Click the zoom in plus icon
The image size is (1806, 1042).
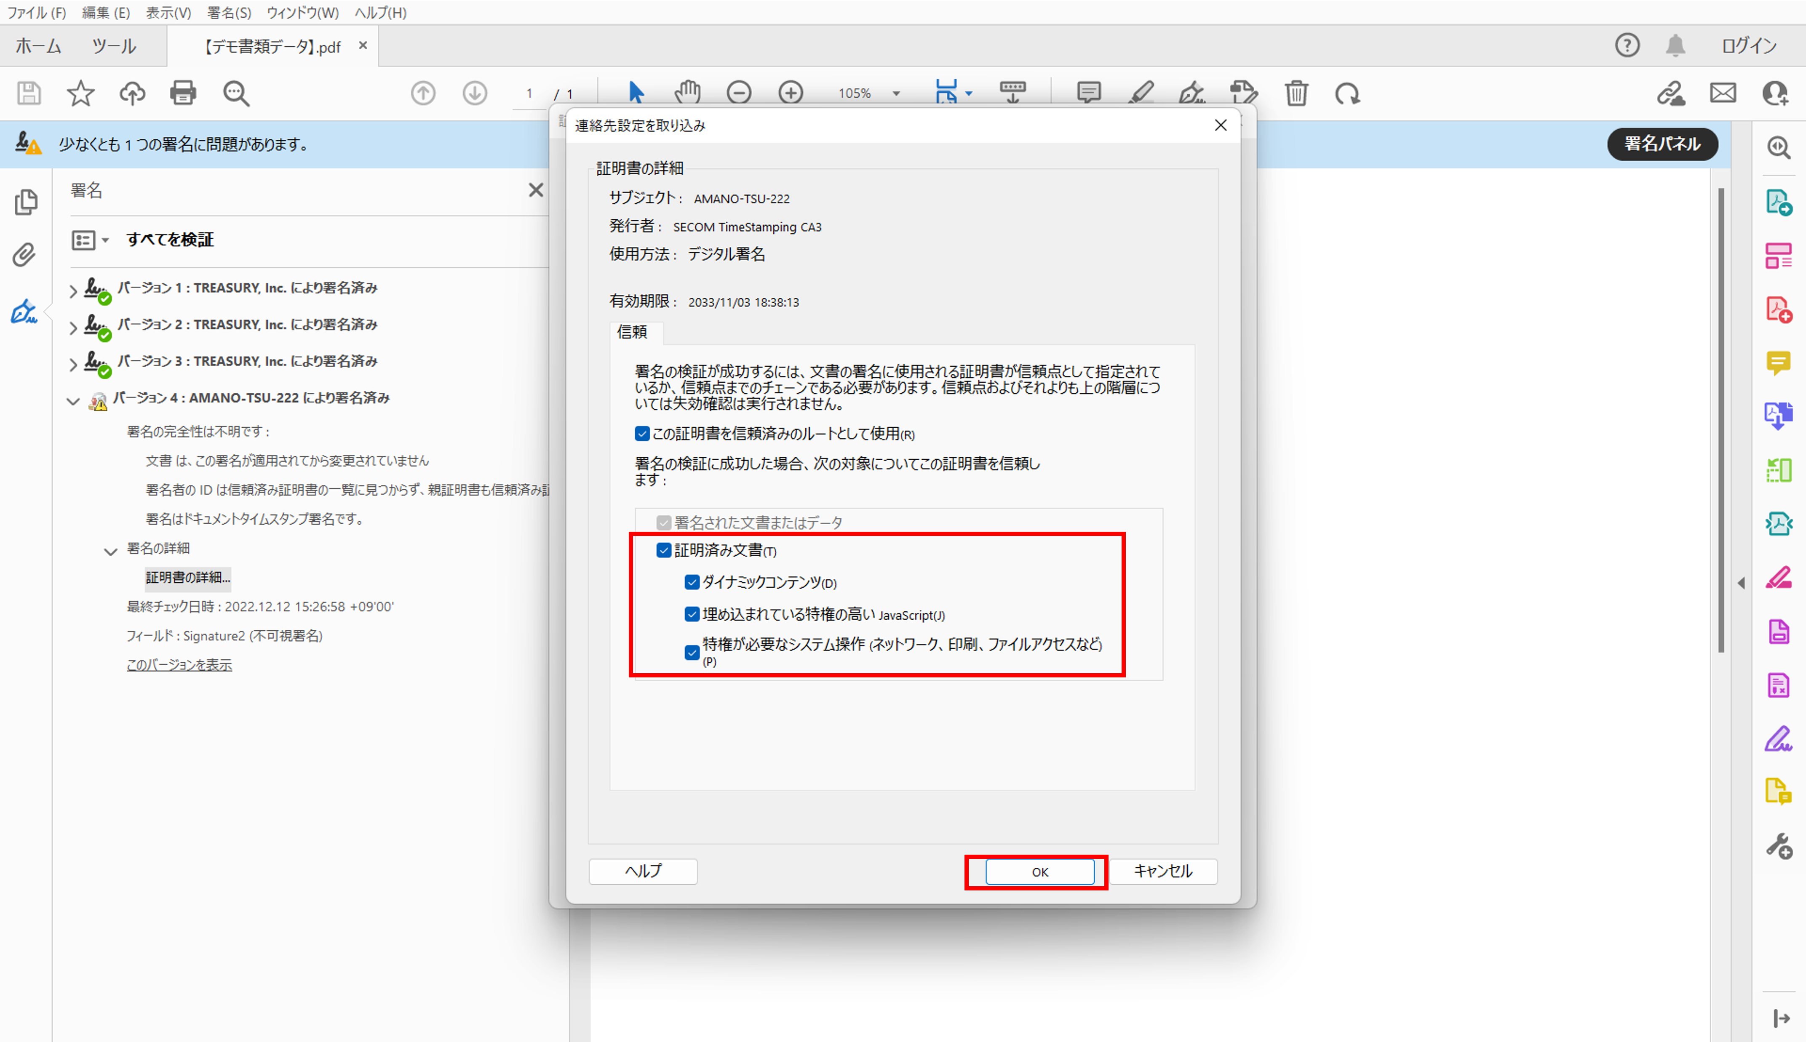tap(790, 93)
